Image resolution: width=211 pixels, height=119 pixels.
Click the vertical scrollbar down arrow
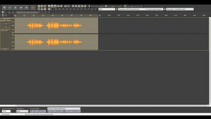(x=210, y=104)
